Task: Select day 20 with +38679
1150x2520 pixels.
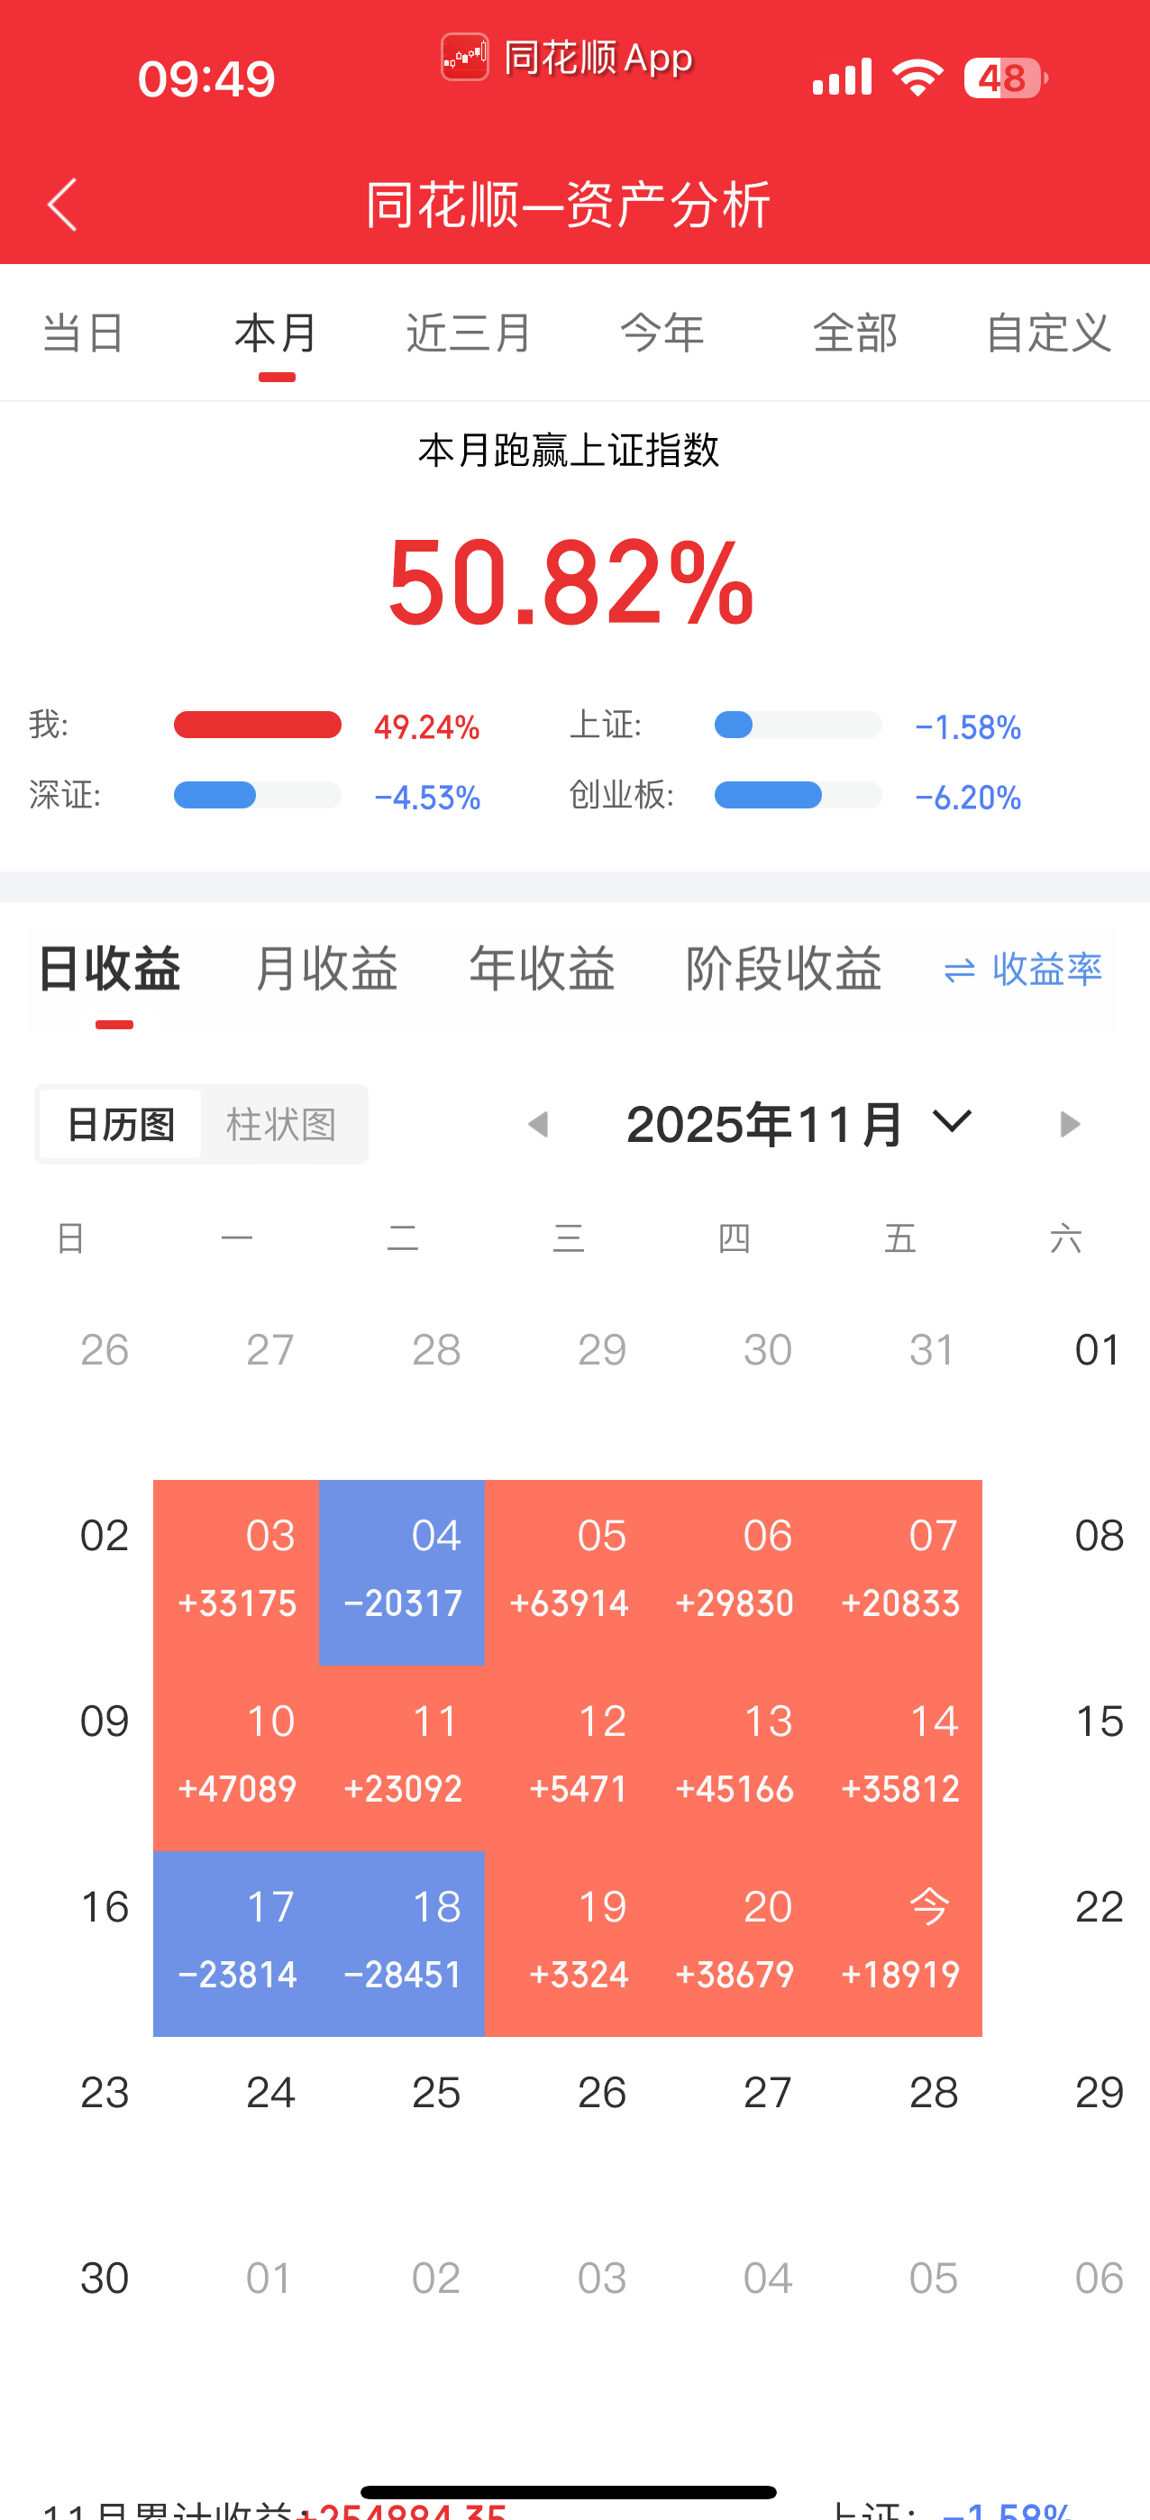Action: pyautogui.click(x=734, y=1944)
